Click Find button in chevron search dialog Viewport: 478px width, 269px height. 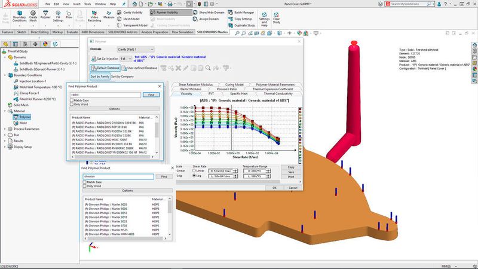(164, 176)
